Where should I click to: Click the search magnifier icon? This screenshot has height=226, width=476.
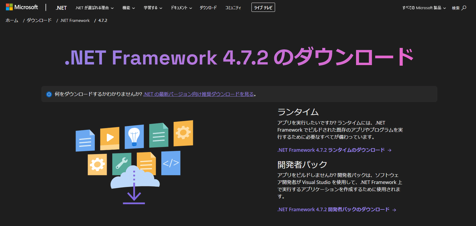(x=464, y=8)
